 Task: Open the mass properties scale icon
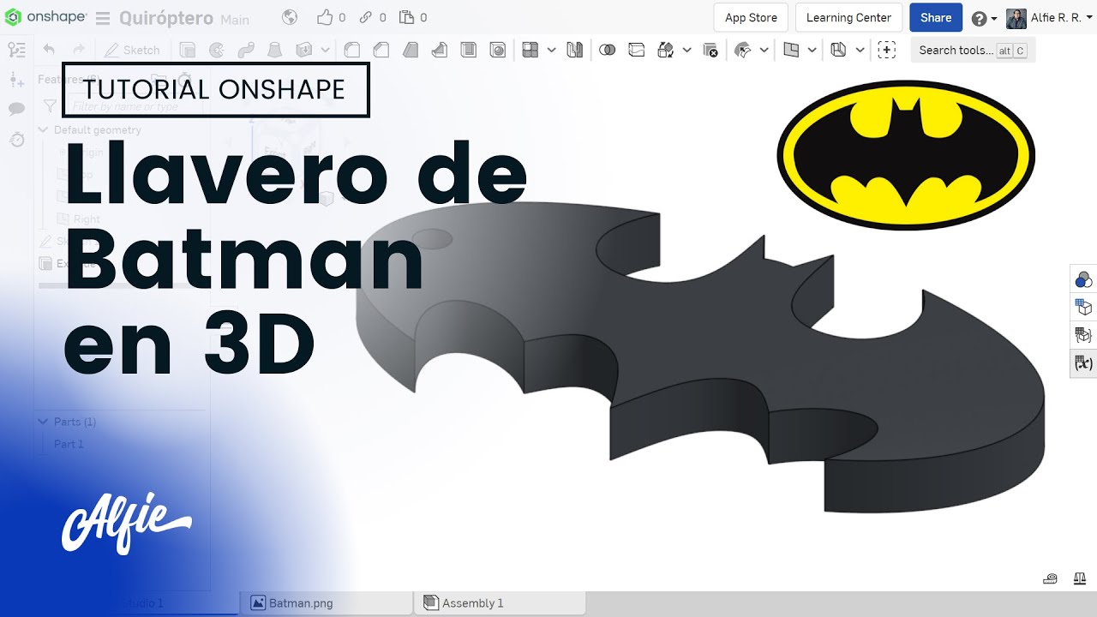tap(1080, 578)
